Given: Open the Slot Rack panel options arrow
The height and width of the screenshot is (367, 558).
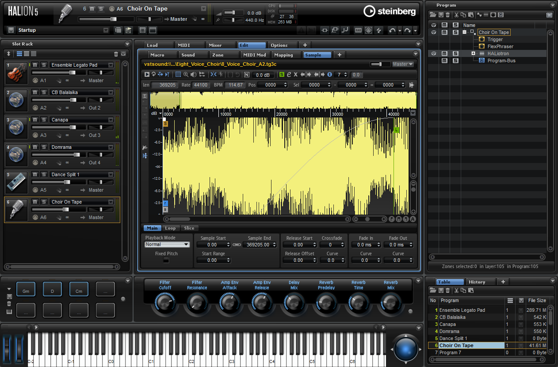Looking at the screenshot, I should 127,44.
